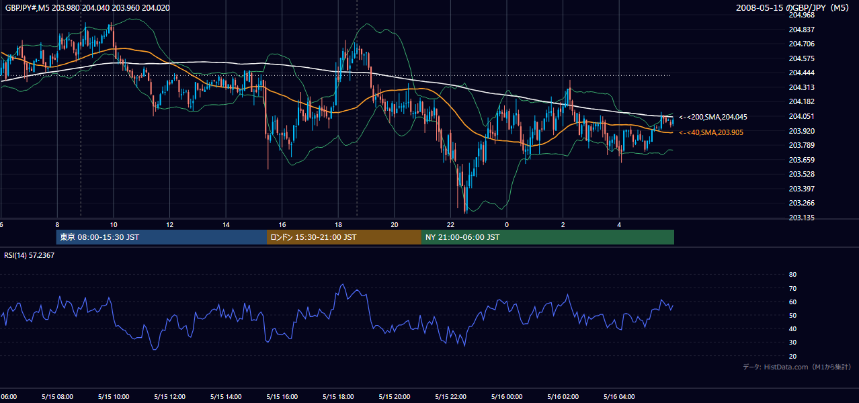
Task: Click price axis value 204.444
Action: (x=801, y=73)
